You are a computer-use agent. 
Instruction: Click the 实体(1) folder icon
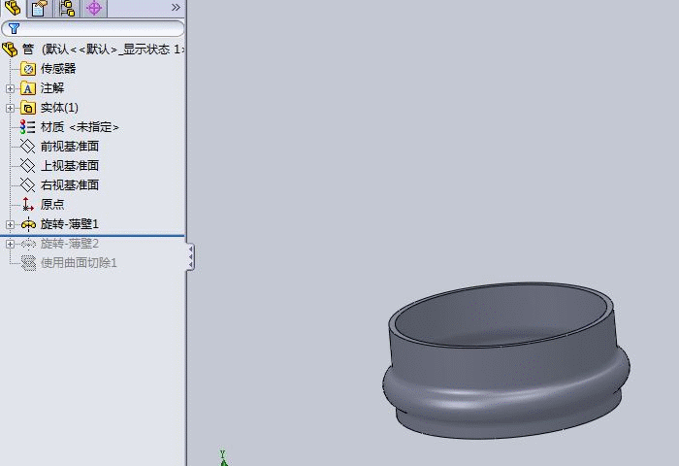28,108
